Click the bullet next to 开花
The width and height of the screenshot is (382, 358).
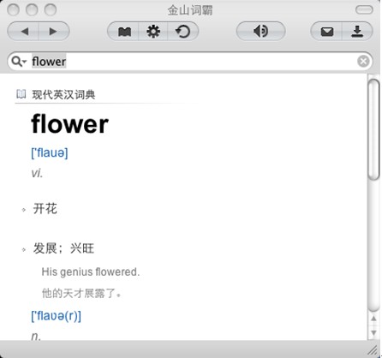(24, 210)
